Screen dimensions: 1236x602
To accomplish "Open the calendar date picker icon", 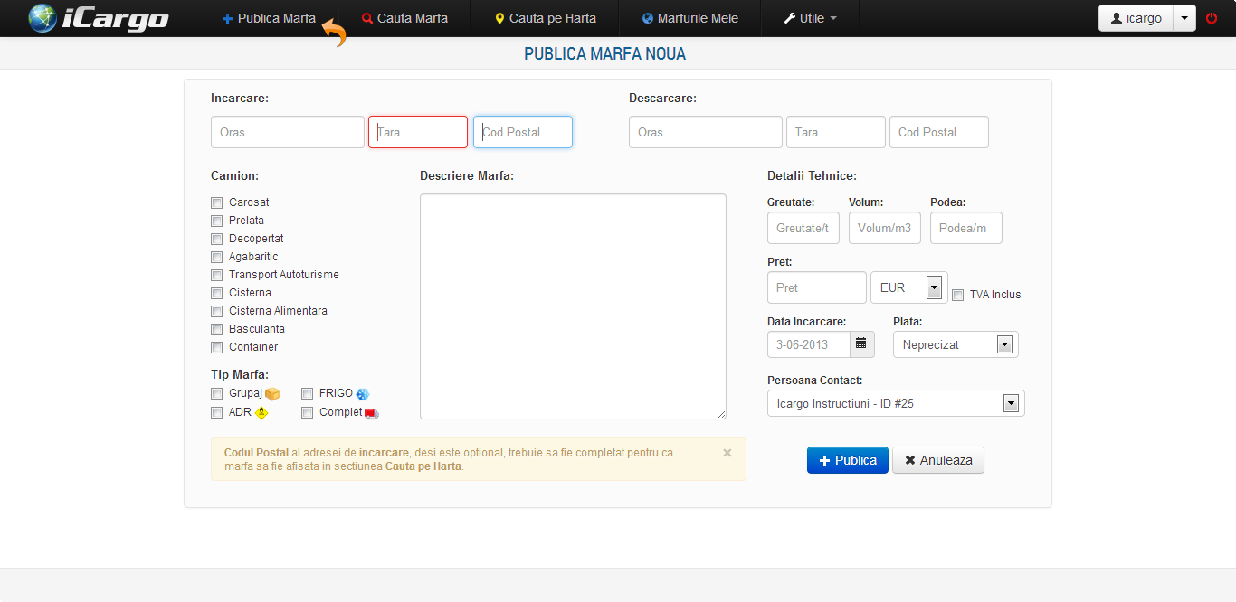I will coord(861,344).
